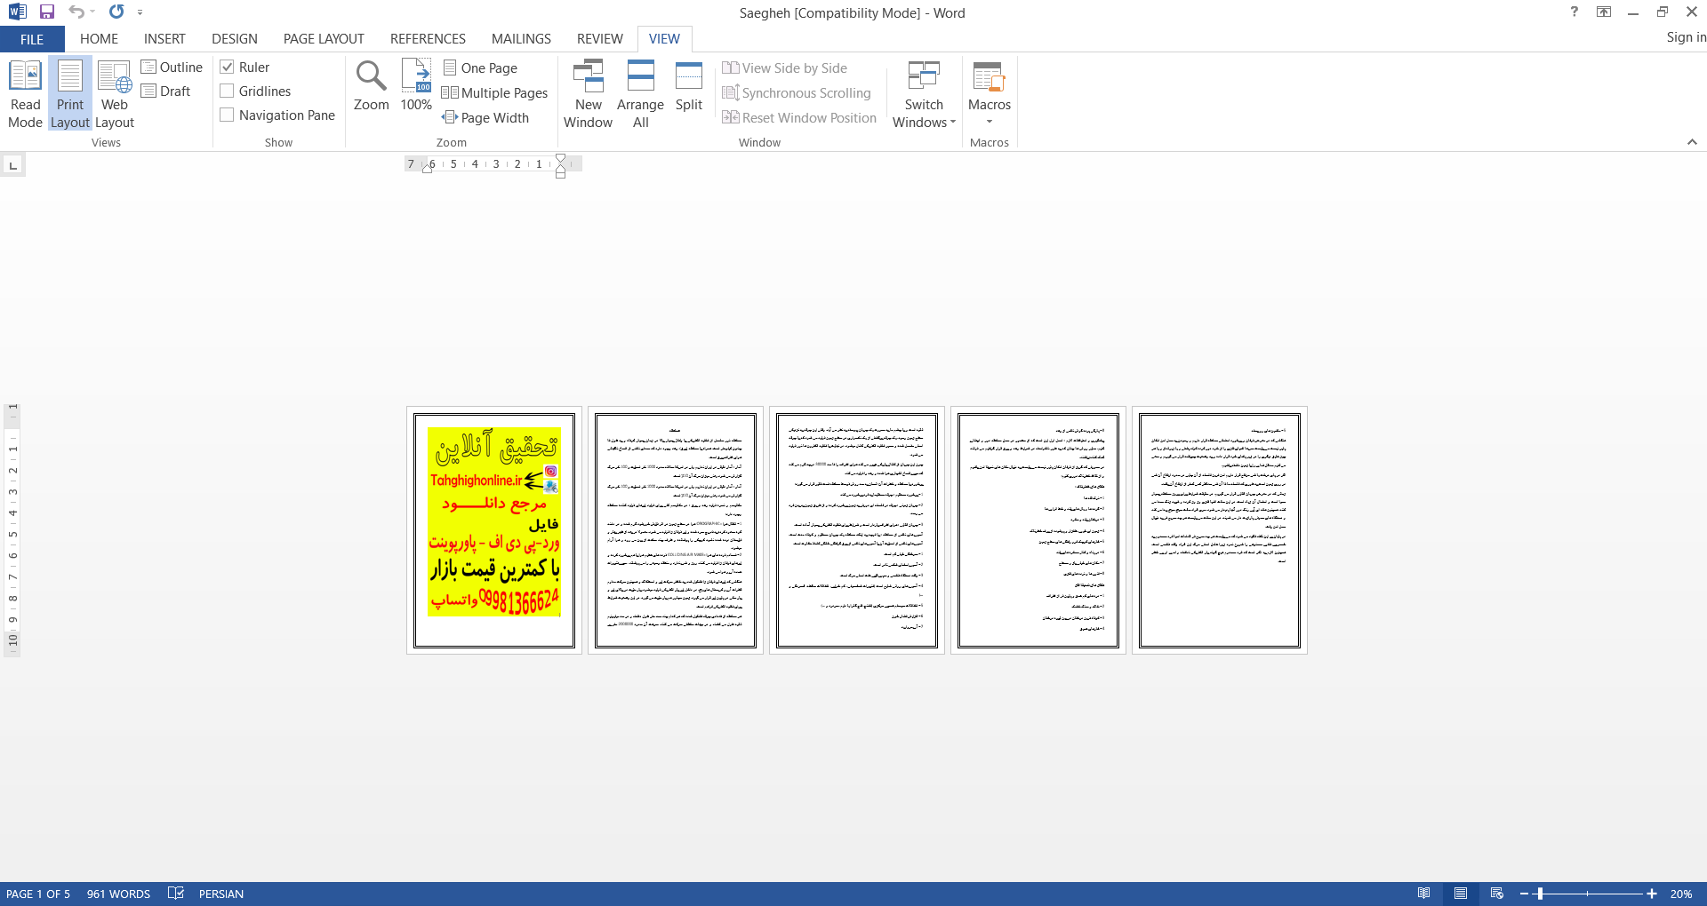This screenshot has height=906, width=1707.
Task: Click the vertical ruler
Action: point(12,529)
